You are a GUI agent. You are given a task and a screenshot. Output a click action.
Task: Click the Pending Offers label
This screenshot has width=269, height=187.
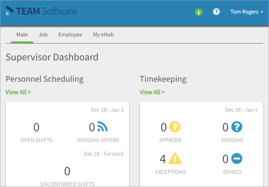click(x=98, y=140)
